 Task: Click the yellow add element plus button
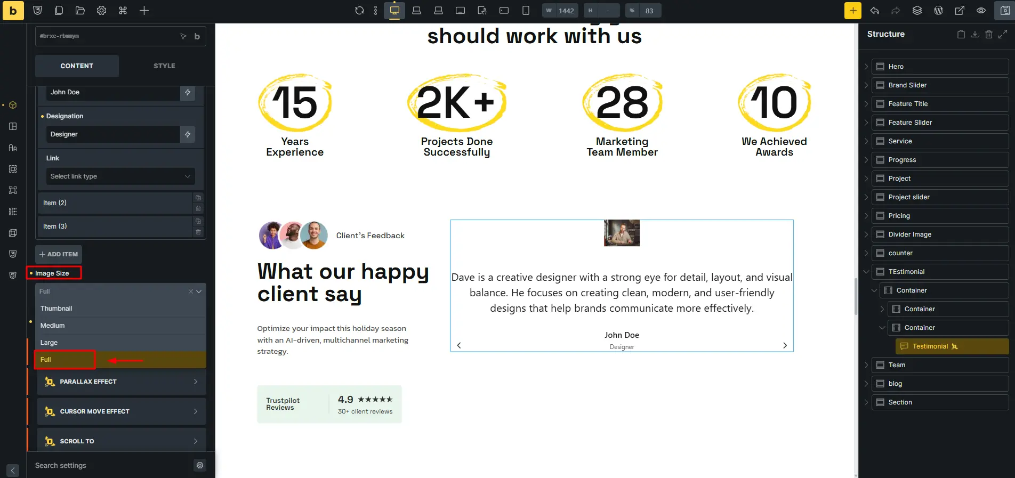853,11
